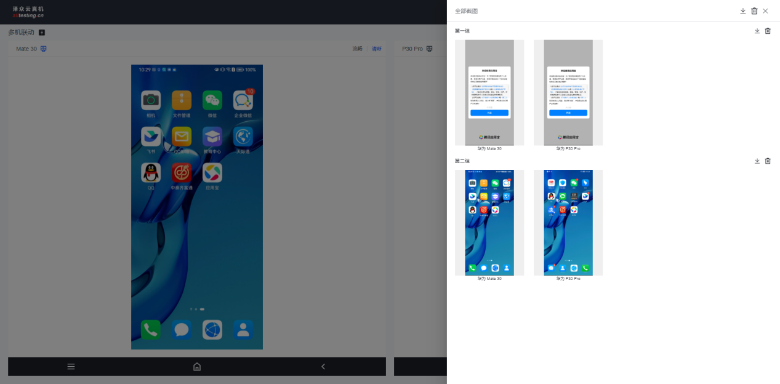This screenshot has height=384, width=780.
Task: Delete all screenshots using header trash icon
Action: (x=754, y=11)
